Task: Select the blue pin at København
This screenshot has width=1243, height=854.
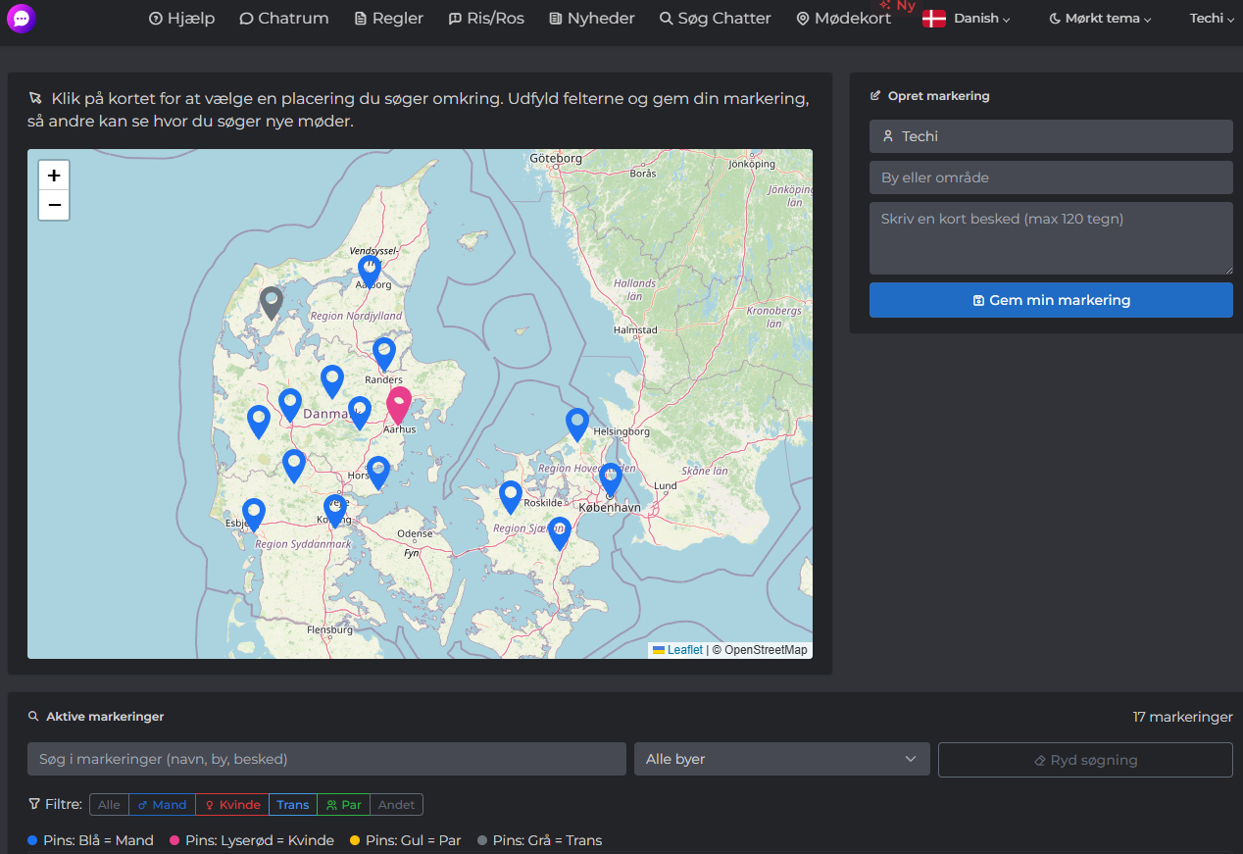Action: tap(610, 478)
